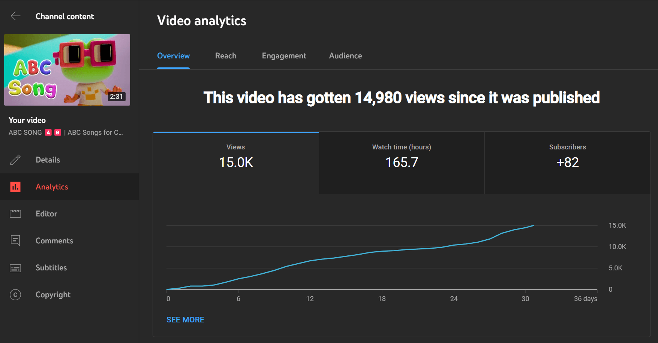Click the Details pencil icon

coord(15,160)
